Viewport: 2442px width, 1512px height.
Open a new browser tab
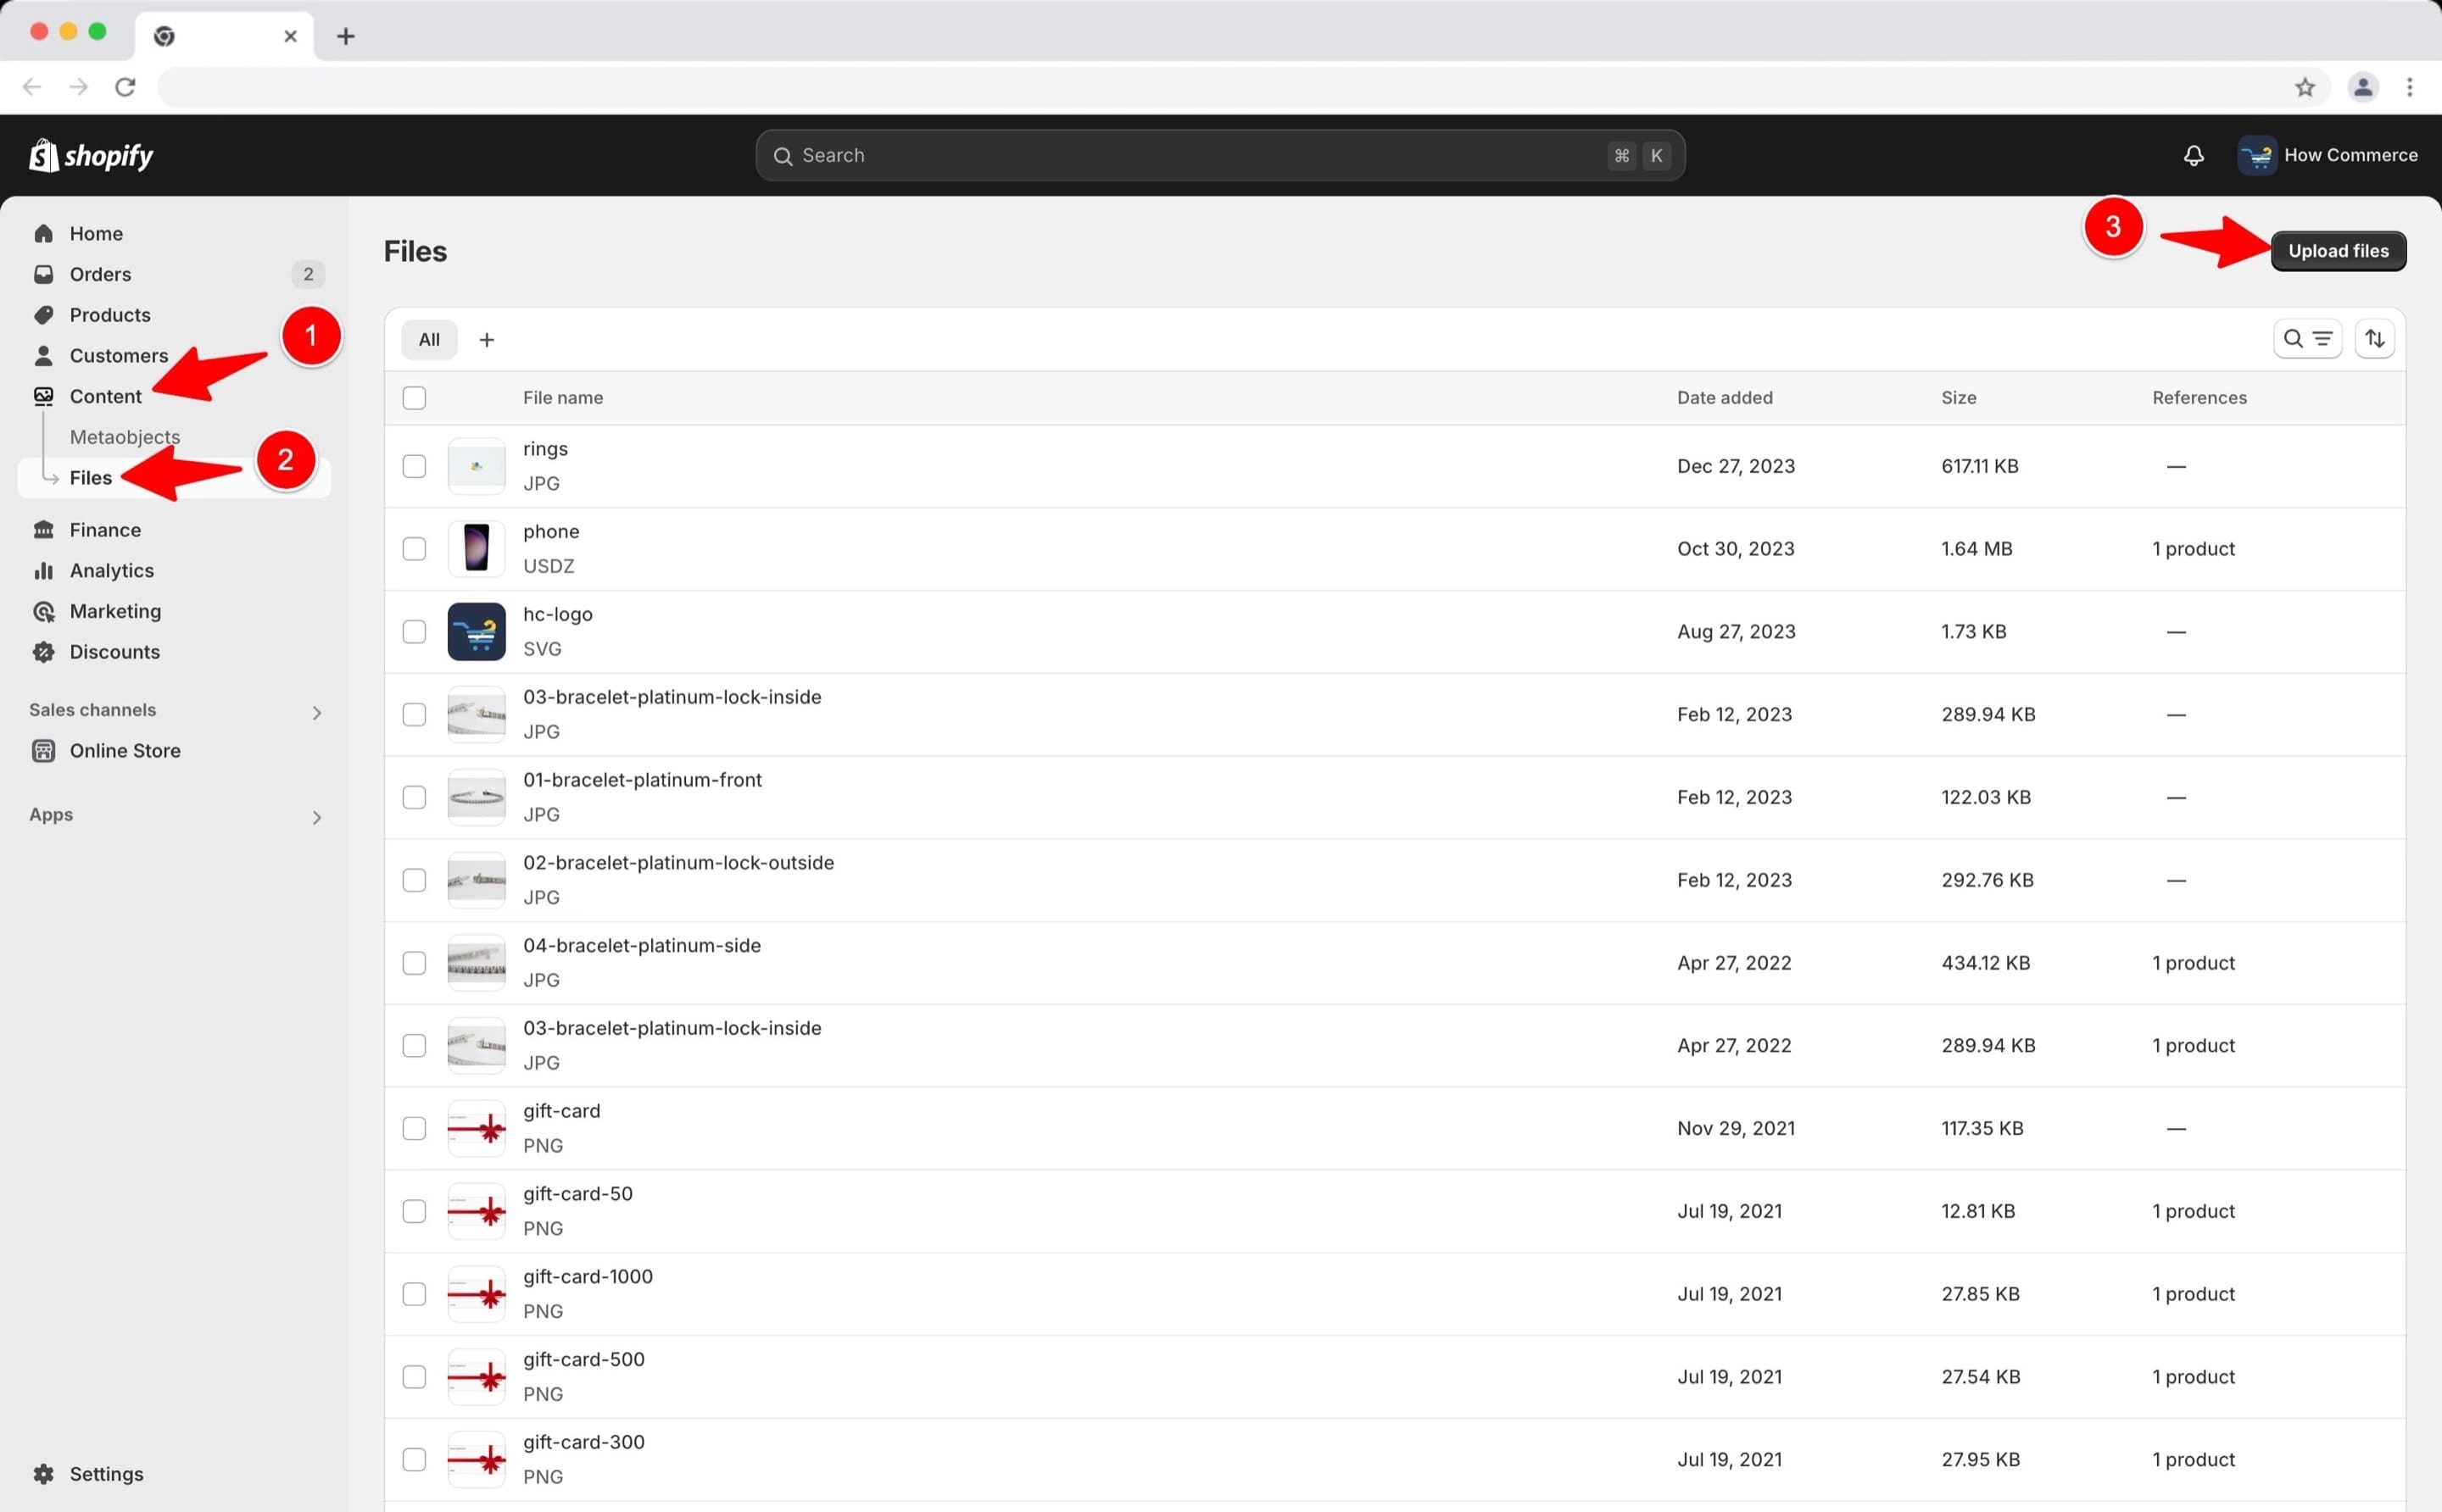[x=345, y=36]
